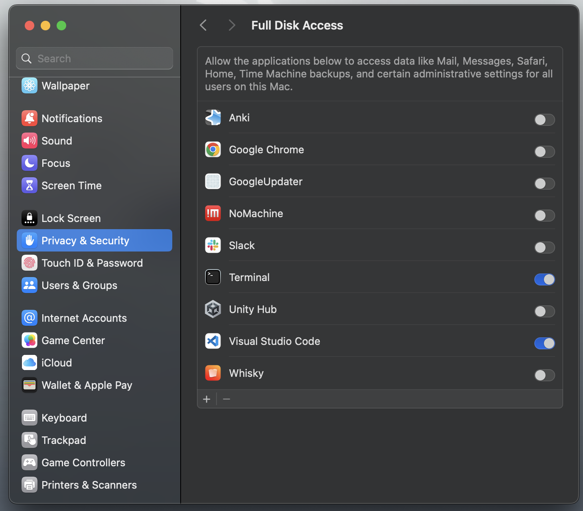Click the Screen Time hourglass icon
583x511 pixels.
[x=30, y=185]
